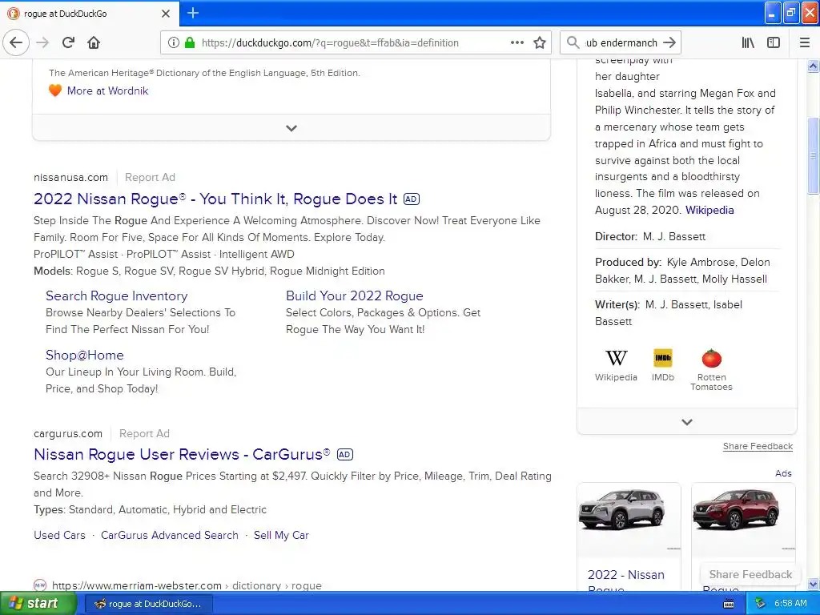Open the Home page icon
The image size is (820, 615).
pyautogui.click(x=94, y=43)
